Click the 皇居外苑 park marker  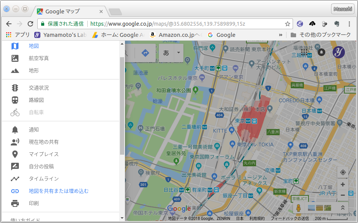click(176, 161)
